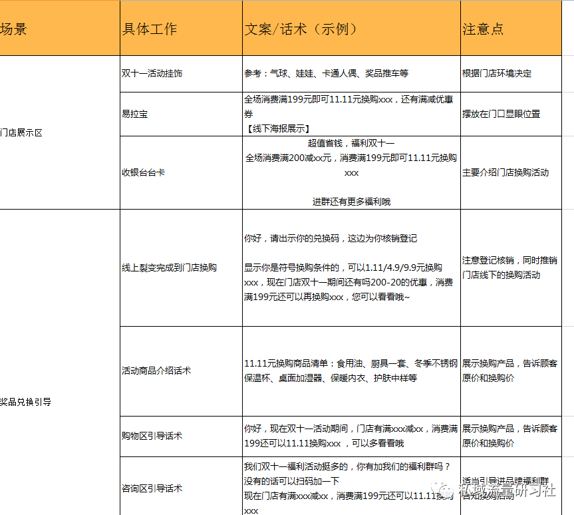The image size is (574, 515).
Task: Select the 主要介绍门店换购活动 cell
Action: 511,172
